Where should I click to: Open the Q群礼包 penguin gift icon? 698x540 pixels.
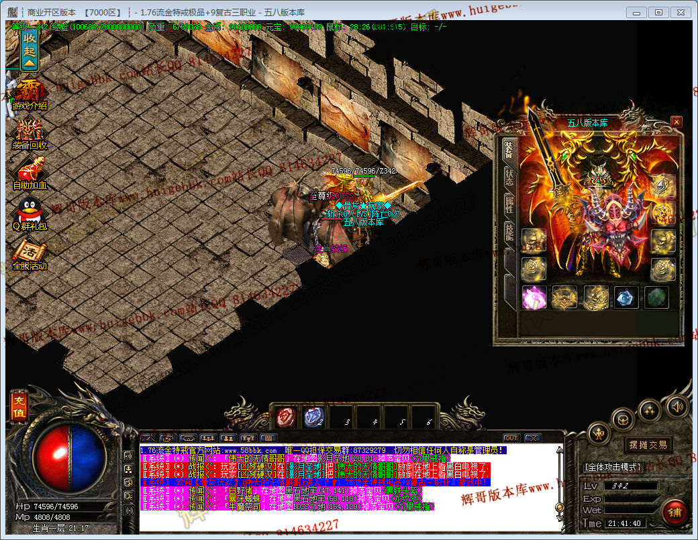30,214
